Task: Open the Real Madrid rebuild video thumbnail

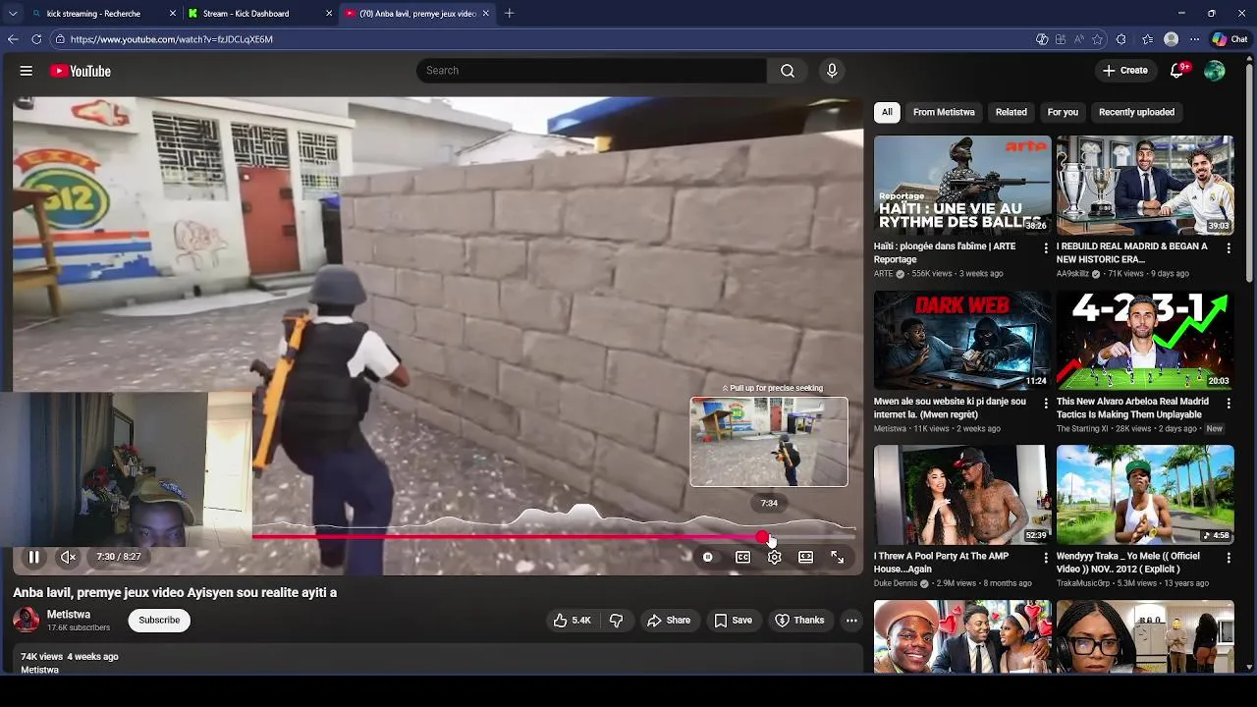Action: 1145,185
